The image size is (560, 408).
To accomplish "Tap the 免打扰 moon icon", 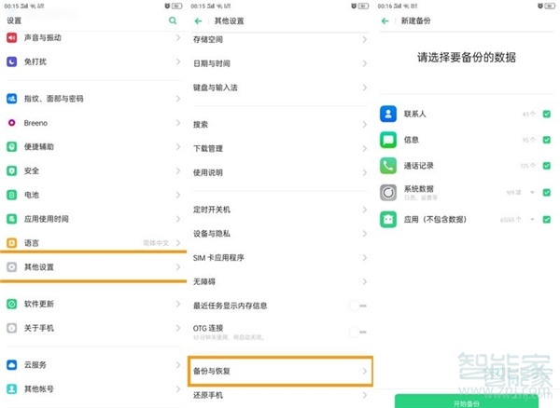I will pos(12,61).
